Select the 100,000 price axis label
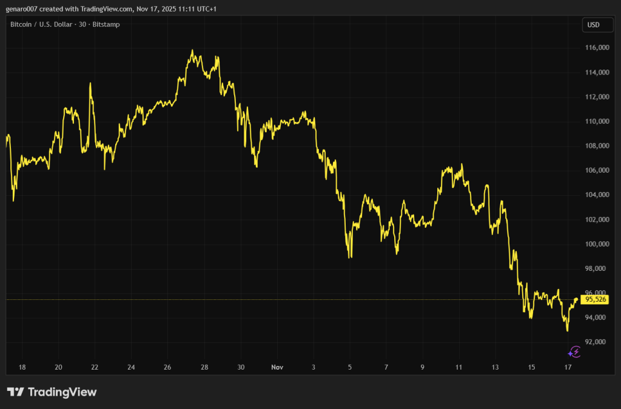The width and height of the screenshot is (621, 409). 597,244
